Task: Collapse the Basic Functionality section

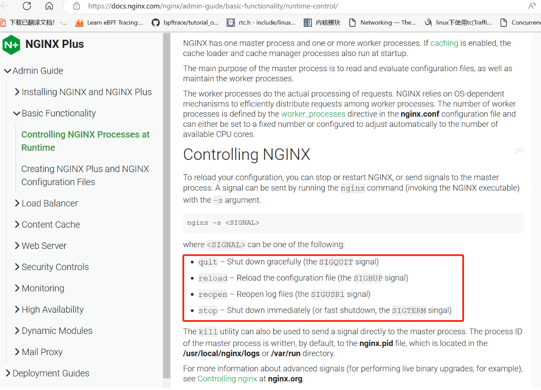Action: point(17,113)
